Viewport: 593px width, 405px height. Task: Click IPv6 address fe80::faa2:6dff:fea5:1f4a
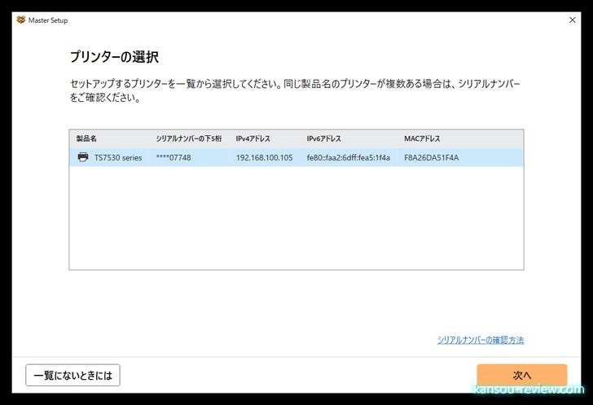click(x=349, y=157)
